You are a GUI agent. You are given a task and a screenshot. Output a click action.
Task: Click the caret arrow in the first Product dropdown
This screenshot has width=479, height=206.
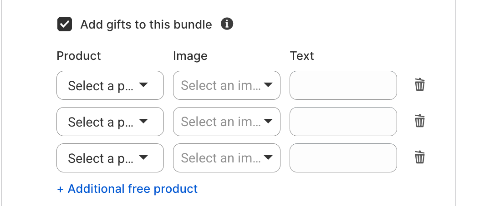143,85
